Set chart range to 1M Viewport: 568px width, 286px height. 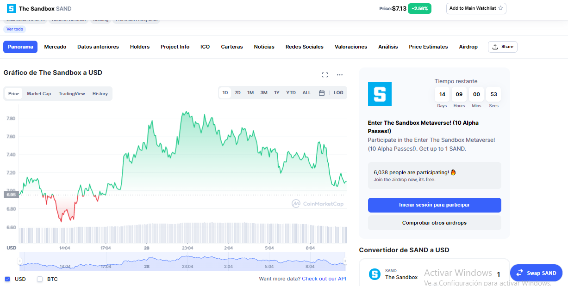tap(250, 93)
